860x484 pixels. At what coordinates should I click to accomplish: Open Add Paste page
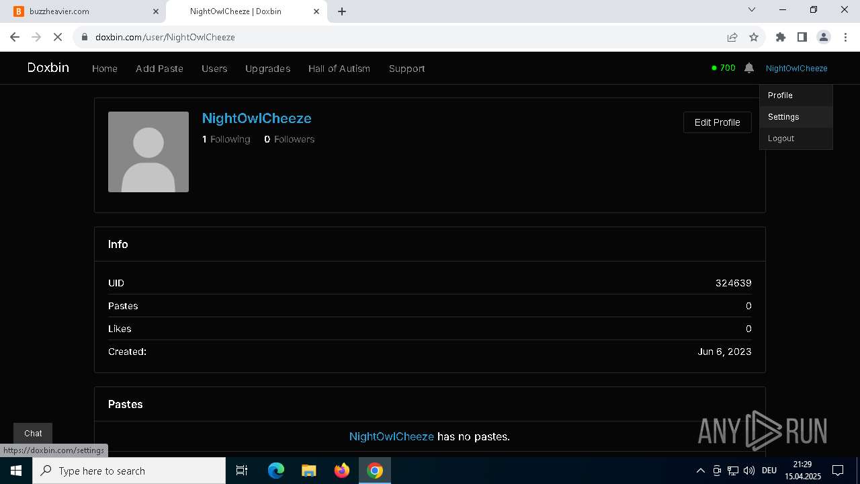click(x=159, y=69)
